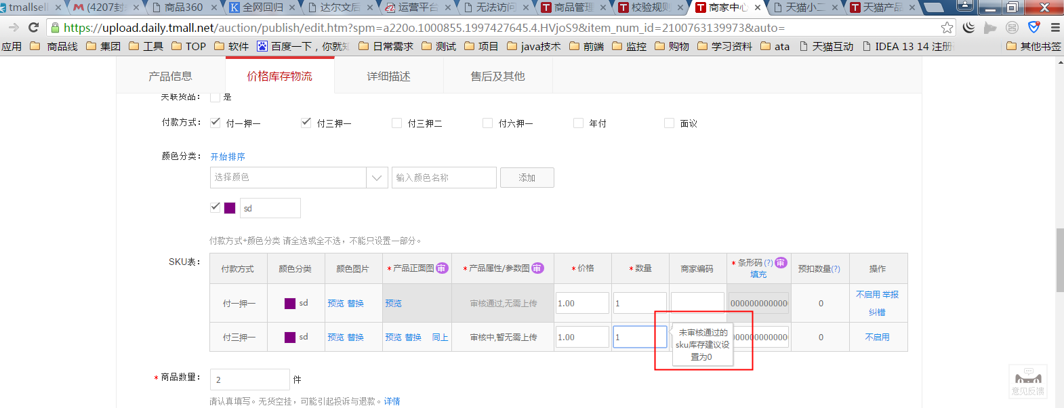The image size is (1064, 408).
Task: Toggle the 关联货品 是 checkbox
Action: coord(216,97)
